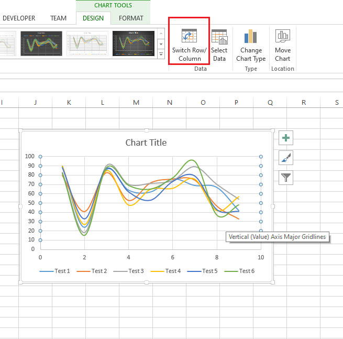
Task: Switch to the TEAM tab
Action: pos(58,18)
